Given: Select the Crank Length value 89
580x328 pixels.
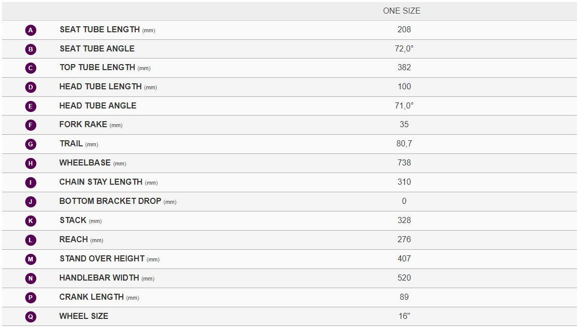Looking at the screenshot, I should click(x=404, y=297).
